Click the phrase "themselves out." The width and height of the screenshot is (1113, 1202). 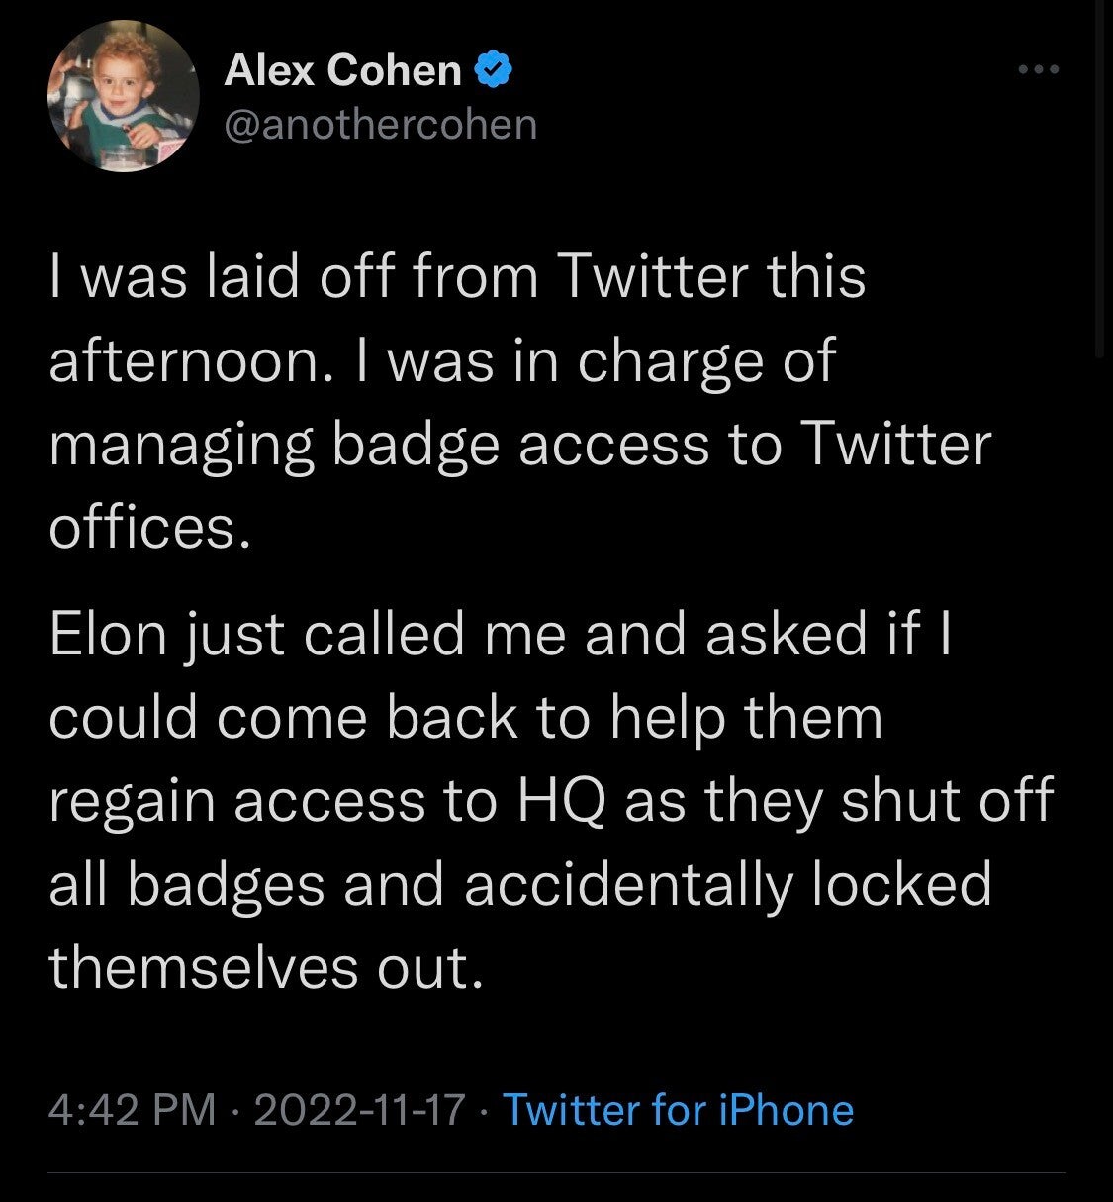266,967
